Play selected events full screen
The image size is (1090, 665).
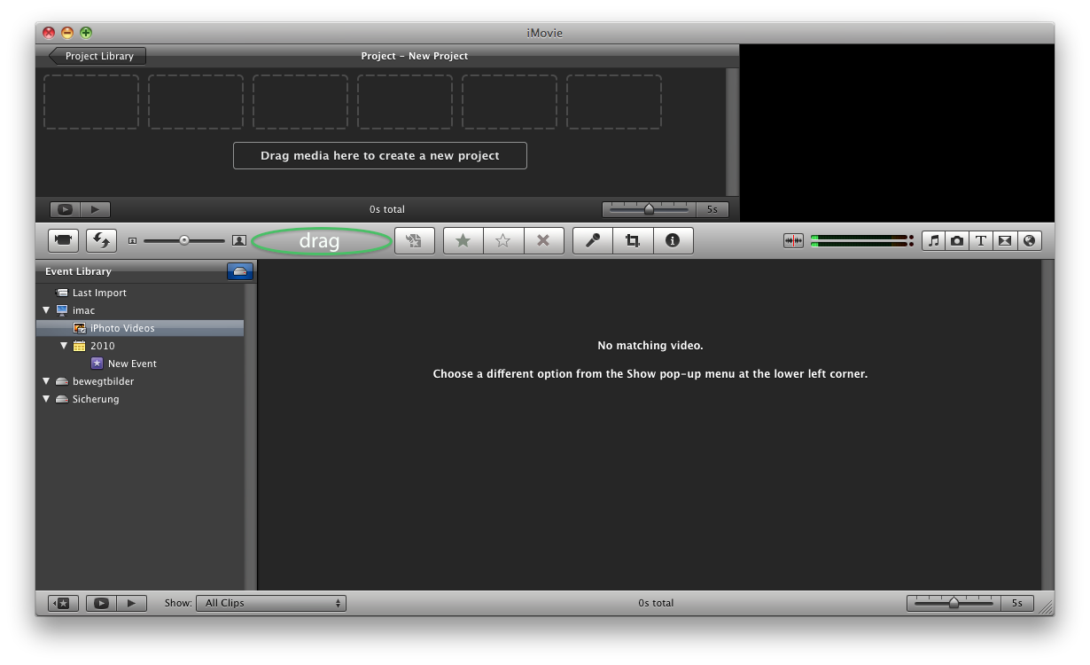point(101,603)
